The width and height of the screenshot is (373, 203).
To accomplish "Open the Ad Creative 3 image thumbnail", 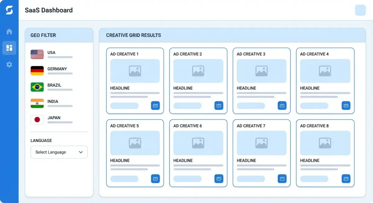I will pos(261,71).
